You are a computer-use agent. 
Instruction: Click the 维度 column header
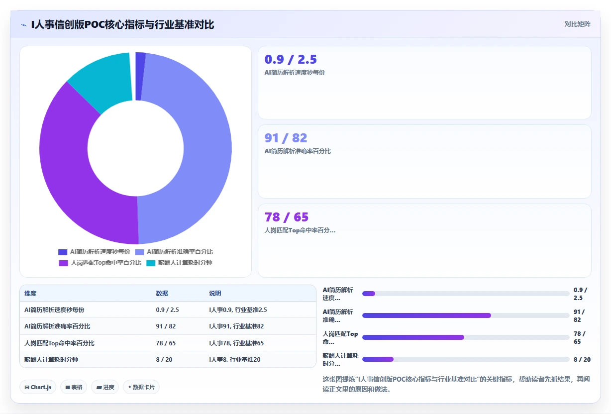tap(30, 294)
